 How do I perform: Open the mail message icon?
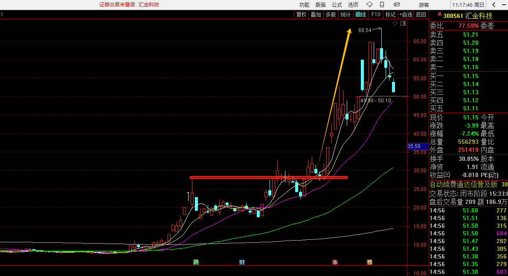(397, 5)
